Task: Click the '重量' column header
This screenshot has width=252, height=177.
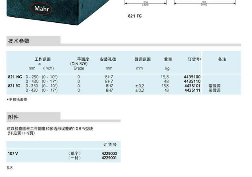Action: [168, 59]
